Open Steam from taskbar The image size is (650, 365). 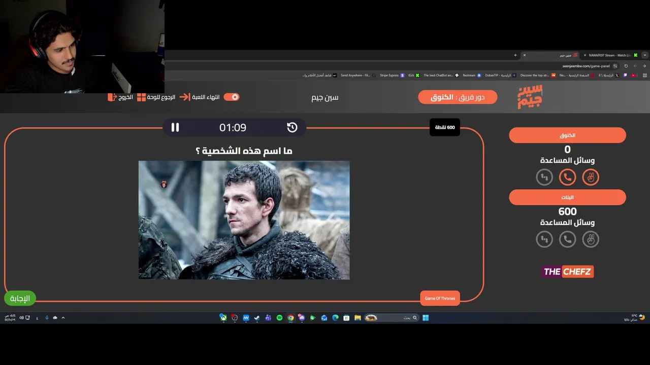point(257,318)
